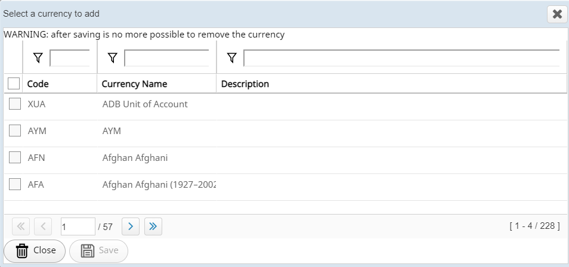Click the filter icon for Description column
569x267 pixels.
click(232, 58)
